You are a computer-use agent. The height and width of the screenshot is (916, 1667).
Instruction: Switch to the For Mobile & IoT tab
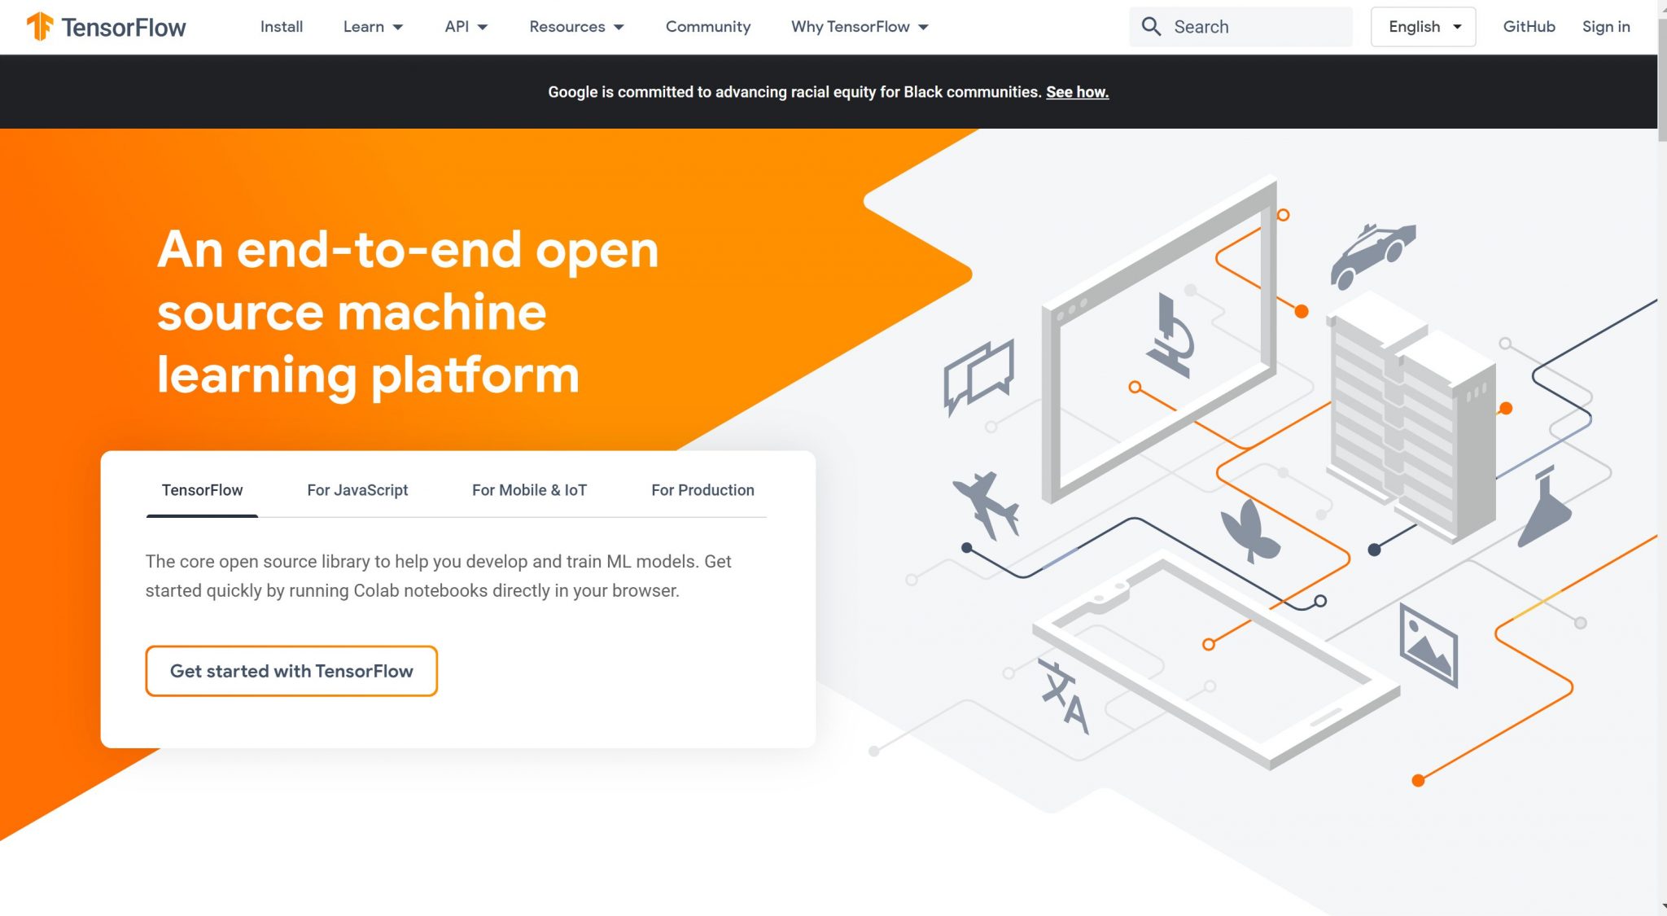pos(529,490)
